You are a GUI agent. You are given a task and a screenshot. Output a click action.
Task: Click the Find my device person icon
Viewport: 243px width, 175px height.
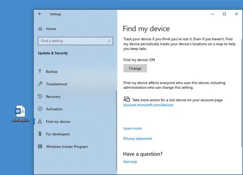tap(40, 121)
